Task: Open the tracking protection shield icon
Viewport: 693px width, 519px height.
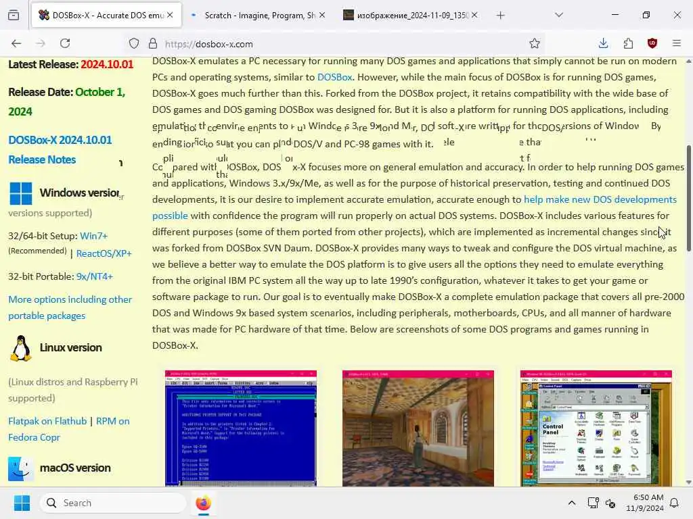Action: click(x=134, y=44)
